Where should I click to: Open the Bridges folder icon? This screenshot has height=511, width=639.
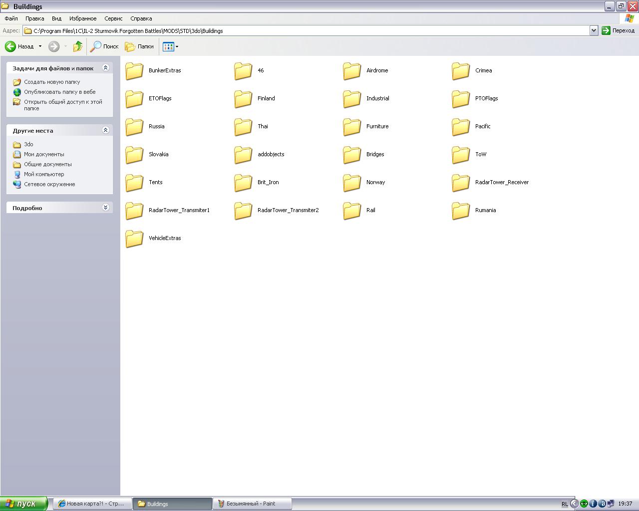coord(352,155)
